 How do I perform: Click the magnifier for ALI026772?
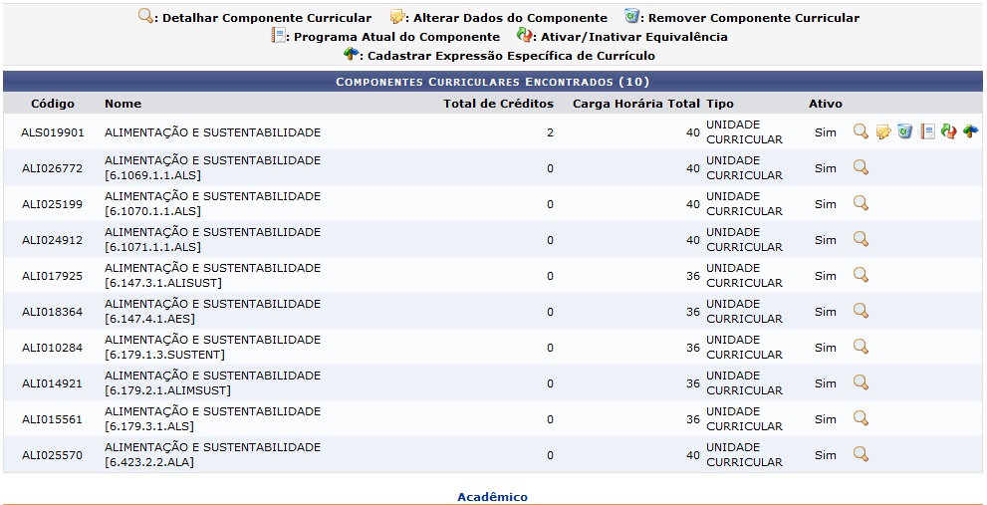click(861, 167)
